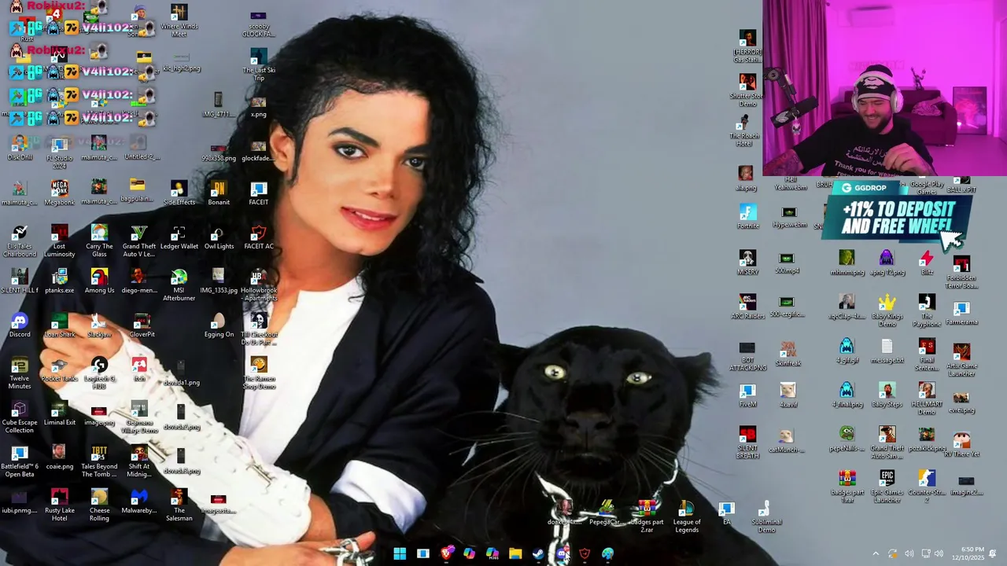The image size is (1007, 566).
Task: Open the Epic Games Launcher shortcut
Action: [x=887, y=487]
